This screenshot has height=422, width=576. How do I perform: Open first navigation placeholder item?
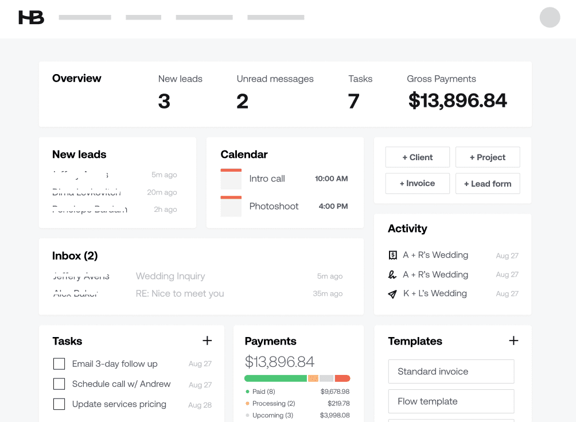pyautogui.click(x=85, y=17)
